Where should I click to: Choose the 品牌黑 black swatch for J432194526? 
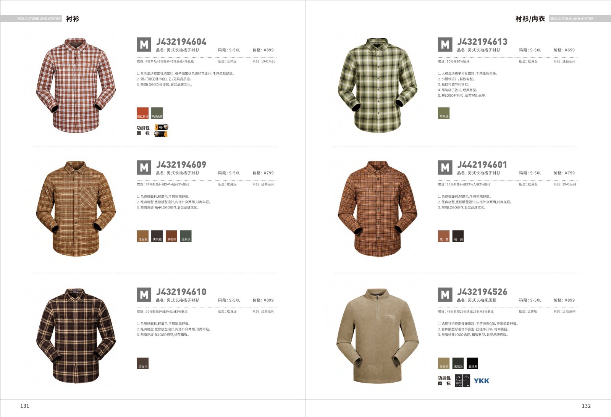[472, 363]
